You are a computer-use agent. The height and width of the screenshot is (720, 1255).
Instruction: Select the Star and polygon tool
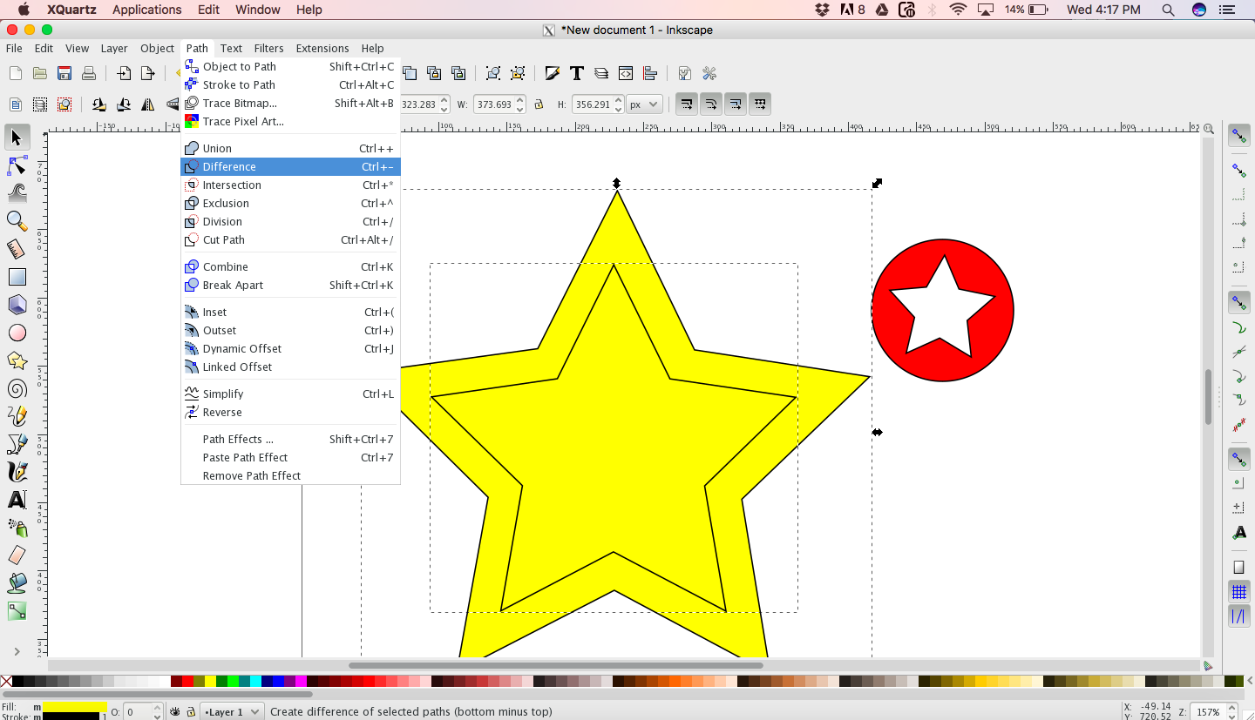17,360
